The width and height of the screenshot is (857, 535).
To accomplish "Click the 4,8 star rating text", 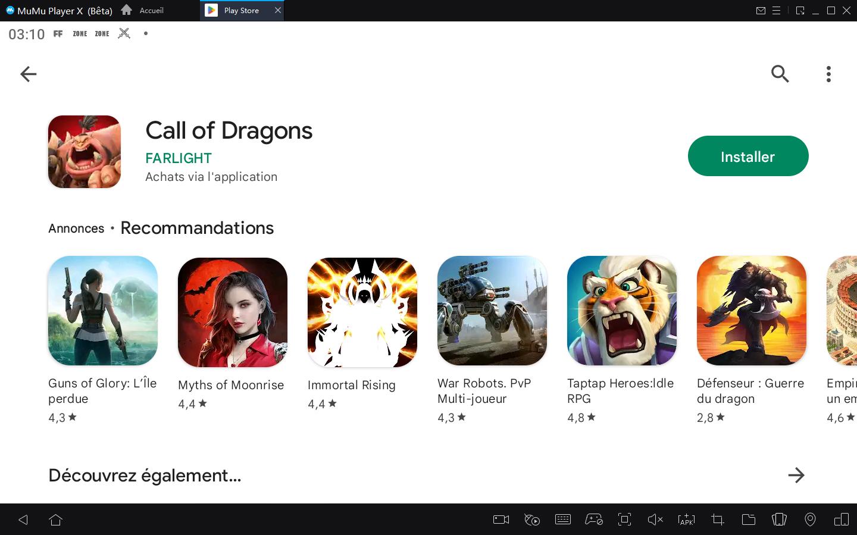I will 581,418.
